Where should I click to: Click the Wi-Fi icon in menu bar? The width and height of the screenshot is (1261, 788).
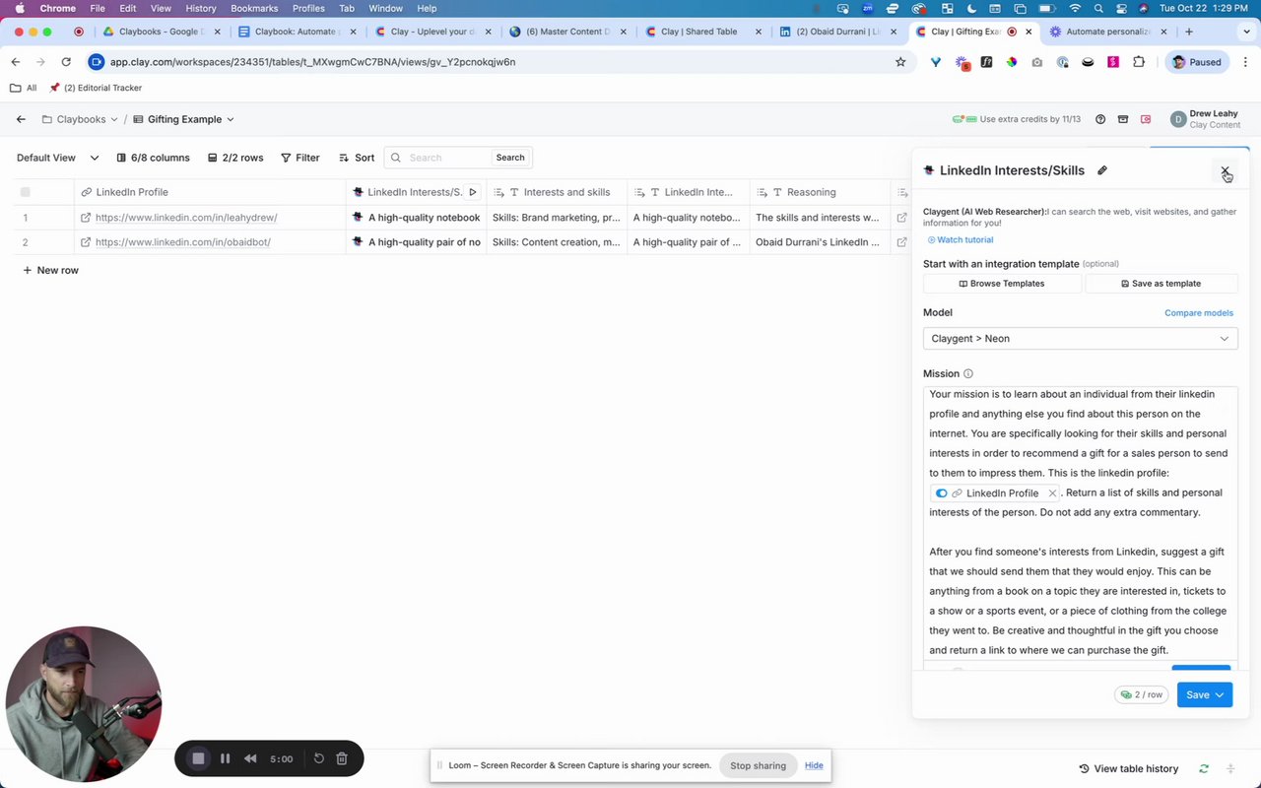(x=1075, y=8)
